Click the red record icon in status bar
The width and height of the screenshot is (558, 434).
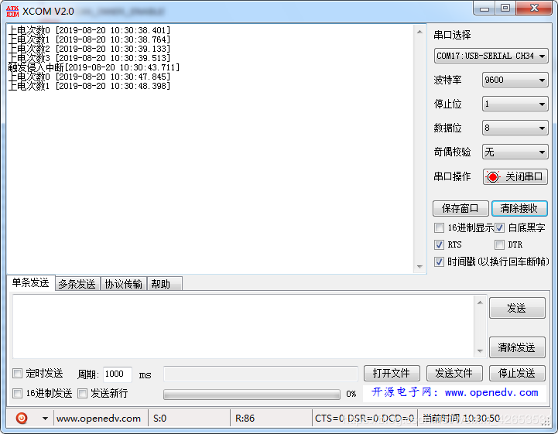pos(22,418)
